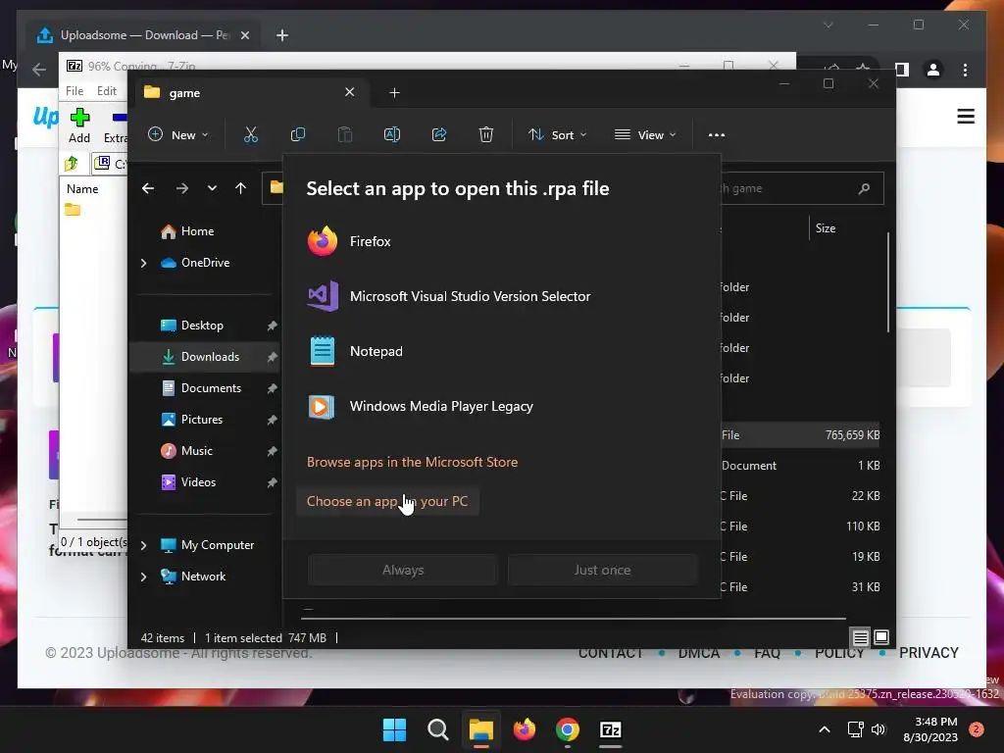Expand the Network tree node
This screenshot has width=1004, height=753.
[143, 577]
